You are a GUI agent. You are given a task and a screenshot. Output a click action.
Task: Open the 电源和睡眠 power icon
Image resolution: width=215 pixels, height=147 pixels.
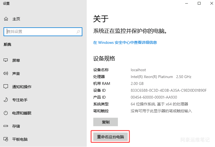6,113
